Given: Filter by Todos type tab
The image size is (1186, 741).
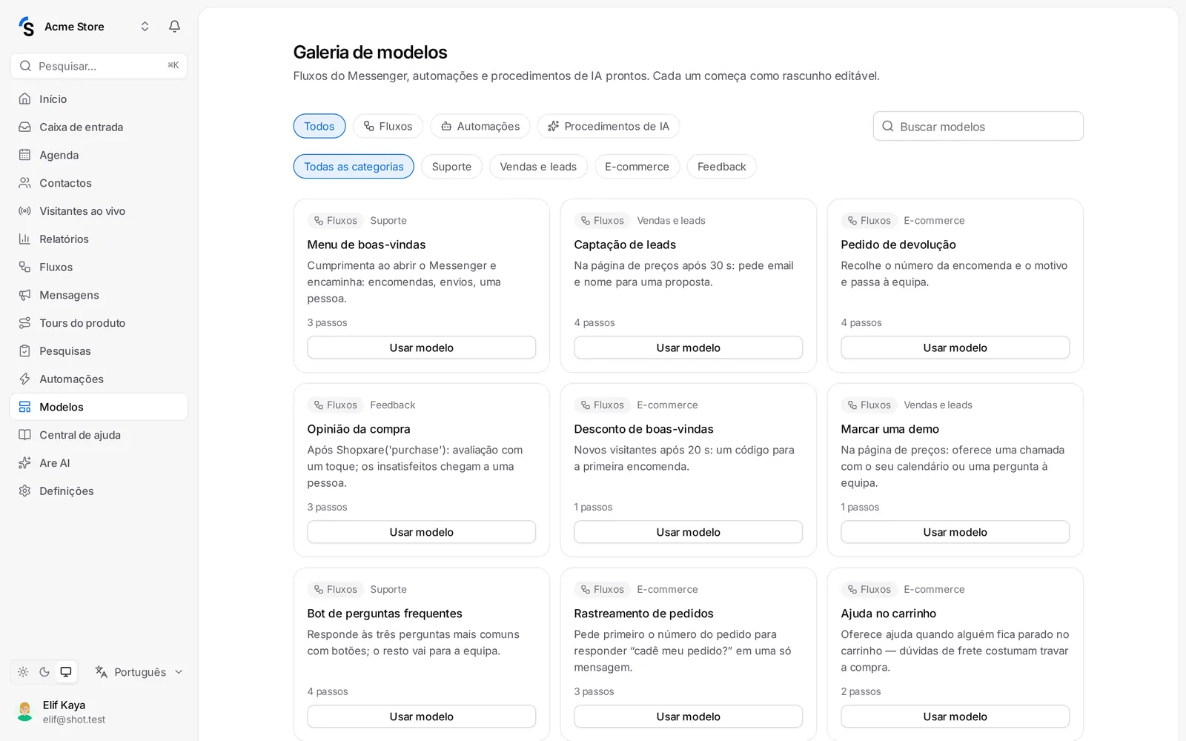Looking at the screenshot, I should coord(319,126).
